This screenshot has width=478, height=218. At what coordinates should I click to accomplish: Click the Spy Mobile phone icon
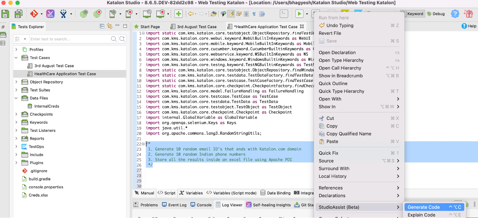tap(113, 14)
